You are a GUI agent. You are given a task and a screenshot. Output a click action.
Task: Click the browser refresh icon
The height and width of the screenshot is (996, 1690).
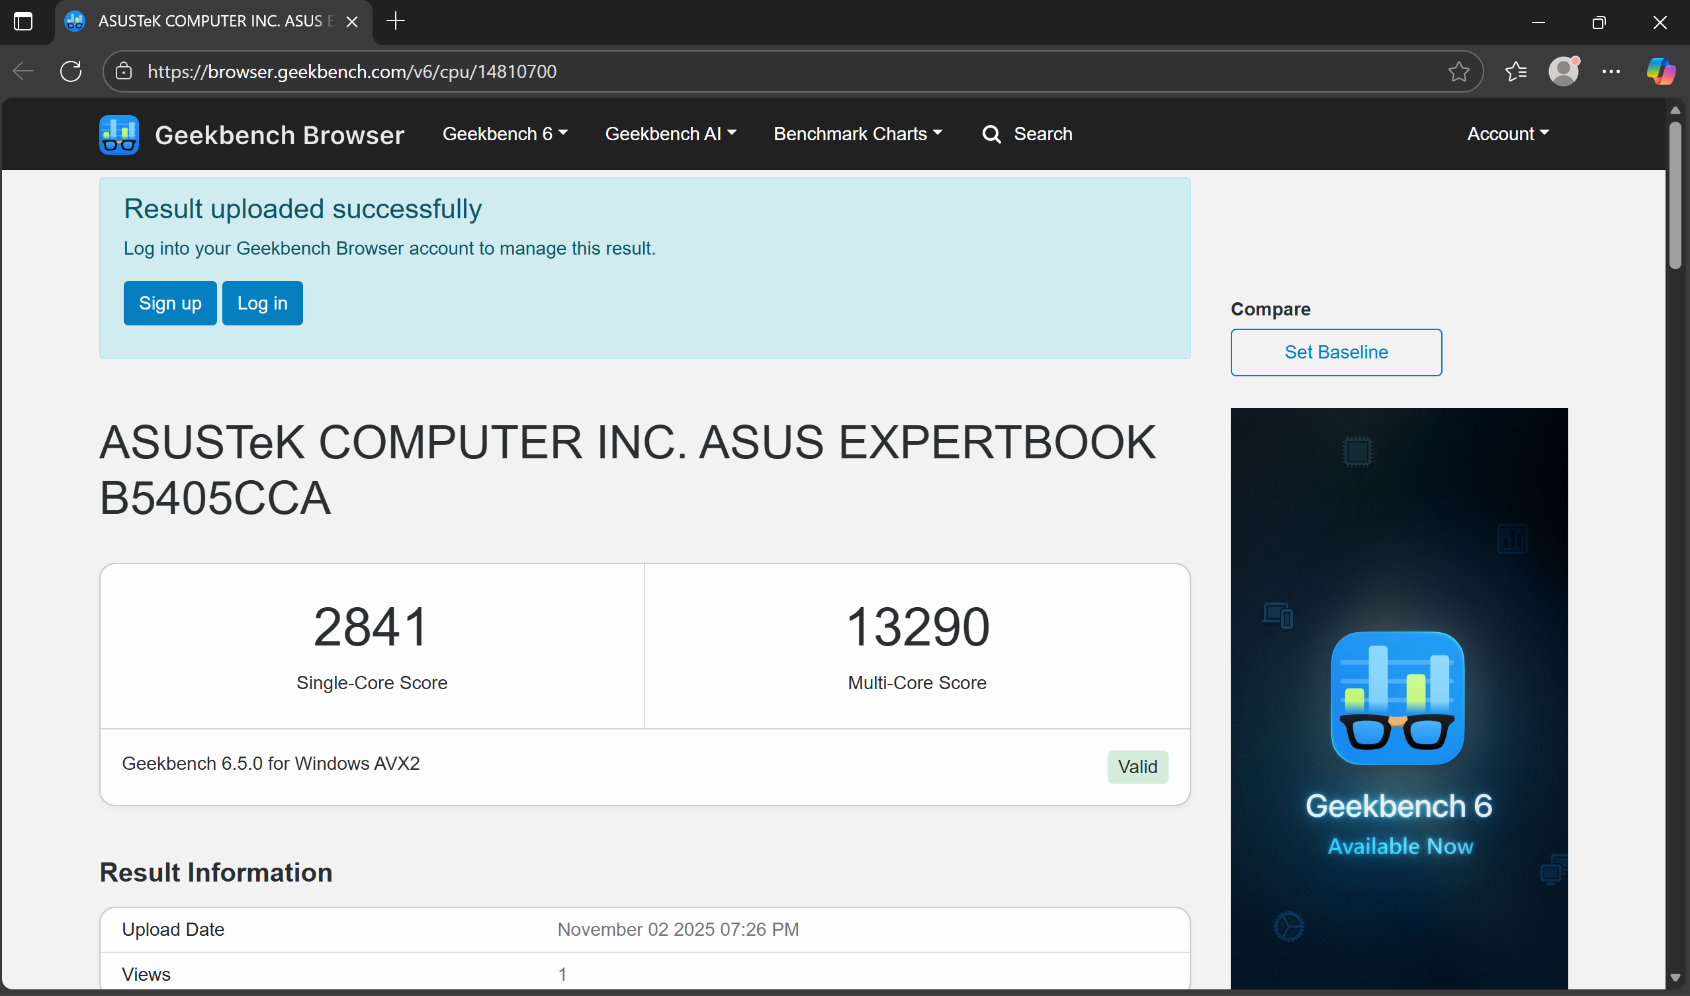tap(71, 71)
